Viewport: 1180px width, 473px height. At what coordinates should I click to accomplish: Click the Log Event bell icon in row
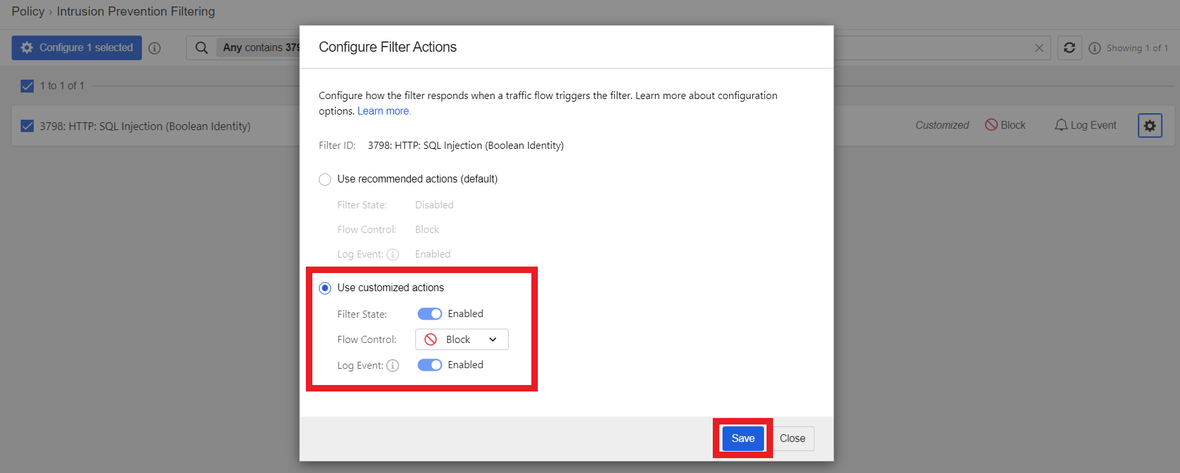[1061, 125]
